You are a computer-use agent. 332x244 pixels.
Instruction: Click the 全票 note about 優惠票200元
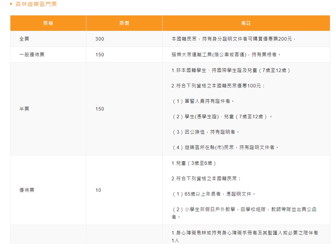[x=233, y=39]
